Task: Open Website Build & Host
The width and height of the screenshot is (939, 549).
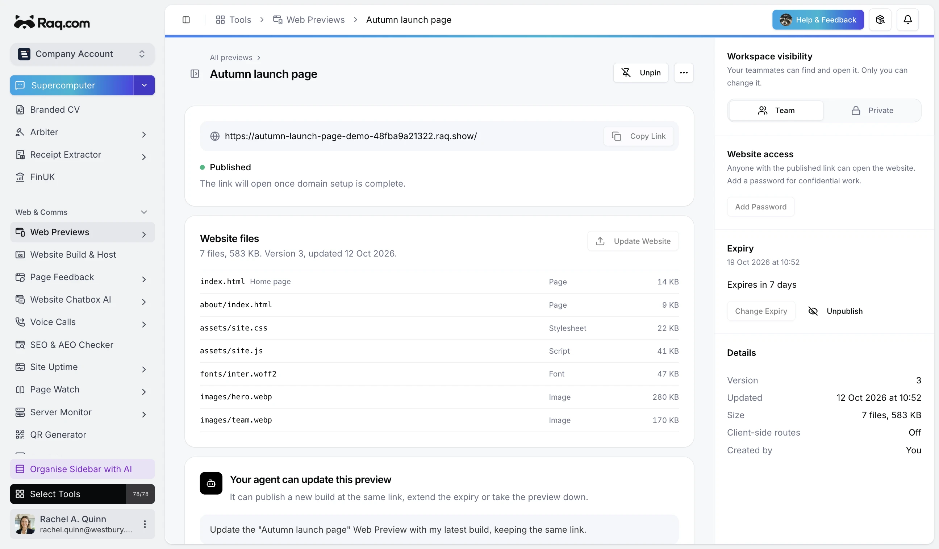Action: coord(82,254)
